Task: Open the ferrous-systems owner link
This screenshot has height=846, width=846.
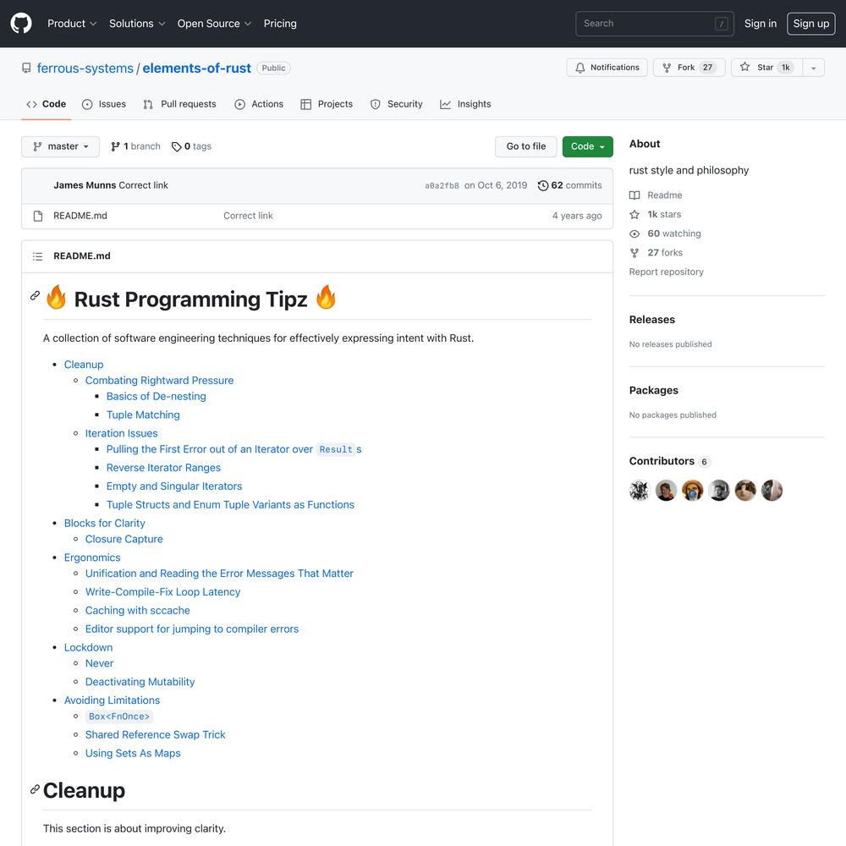Action: point(85,68)
